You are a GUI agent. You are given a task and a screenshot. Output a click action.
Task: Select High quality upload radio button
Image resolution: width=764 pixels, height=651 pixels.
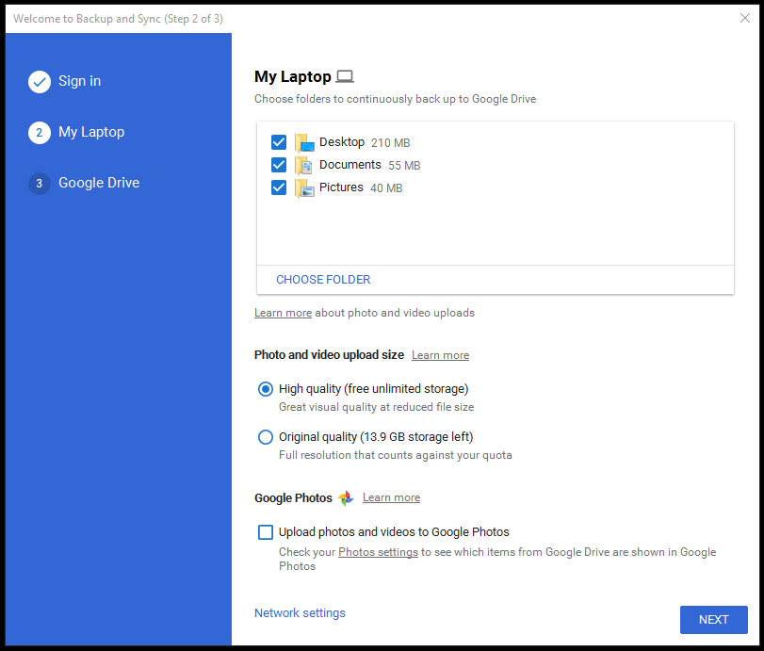[266, 389]
